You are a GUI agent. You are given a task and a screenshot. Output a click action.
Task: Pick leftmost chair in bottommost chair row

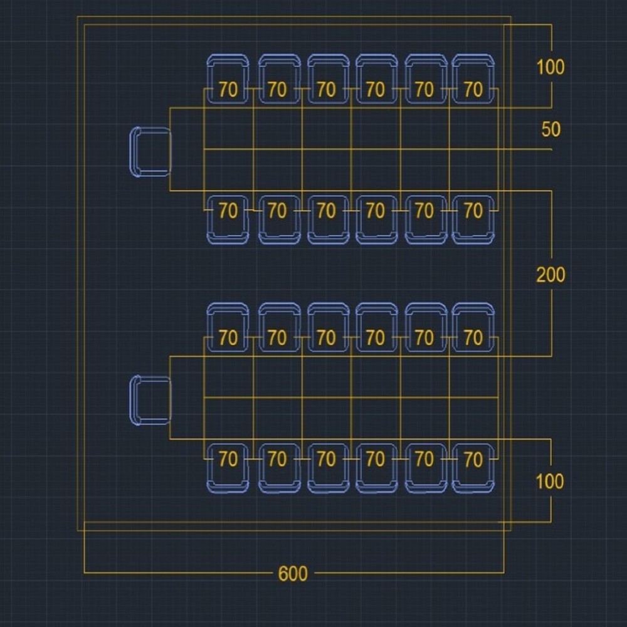(228, 468)
